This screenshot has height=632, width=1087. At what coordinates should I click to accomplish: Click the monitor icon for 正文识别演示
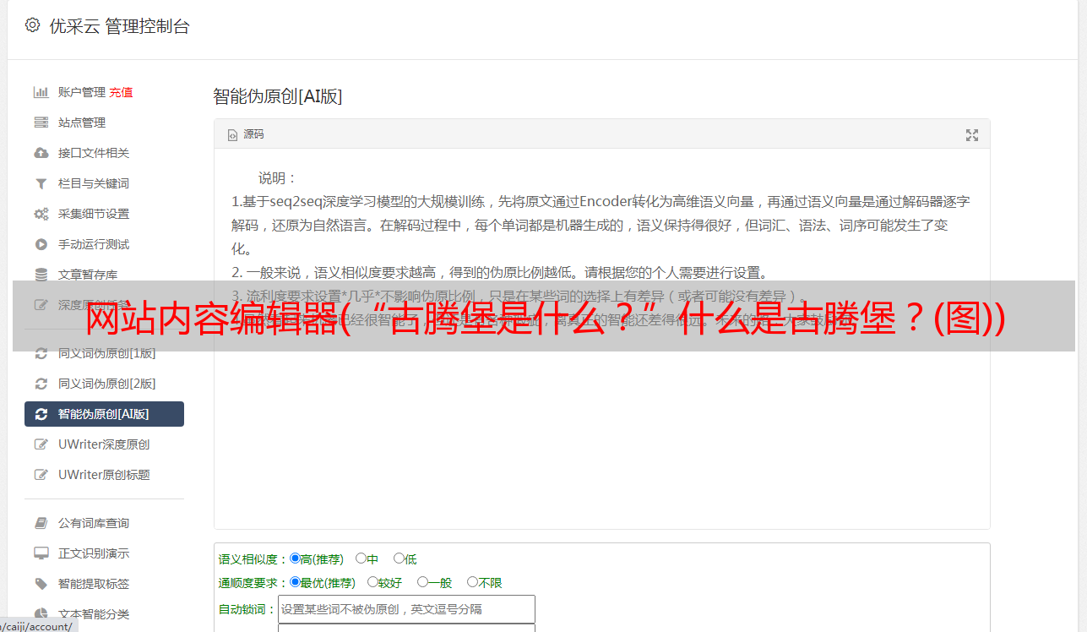tap(41, 553)
